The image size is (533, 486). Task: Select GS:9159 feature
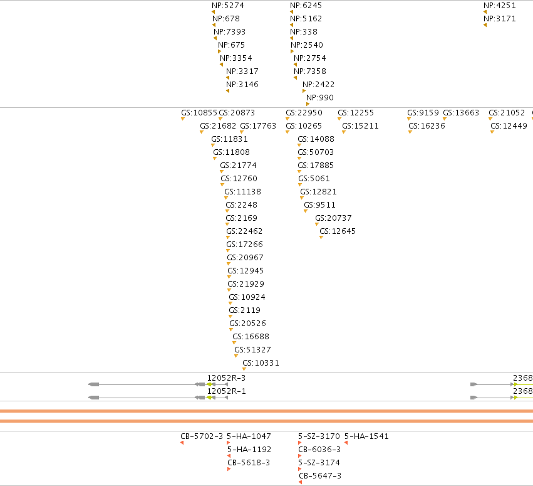pos(423,113)
